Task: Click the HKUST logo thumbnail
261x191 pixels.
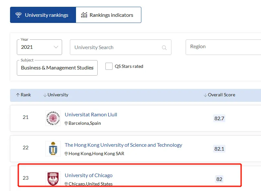Action: pos(53,149)
